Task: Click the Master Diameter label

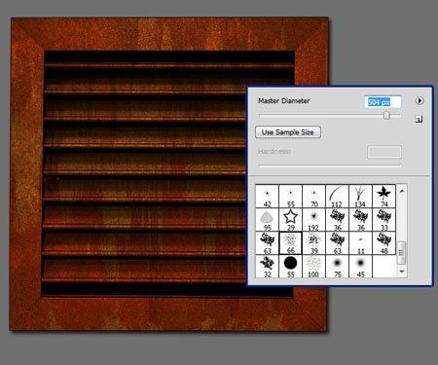Action: (x=284, y=101)
